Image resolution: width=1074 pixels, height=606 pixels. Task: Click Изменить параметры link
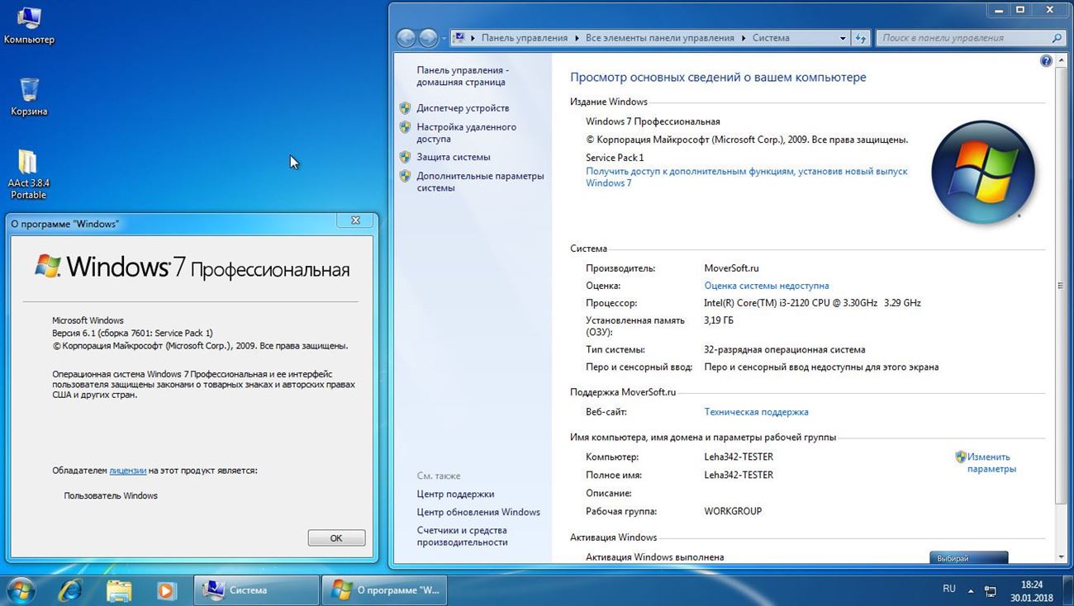coord(991,462)
